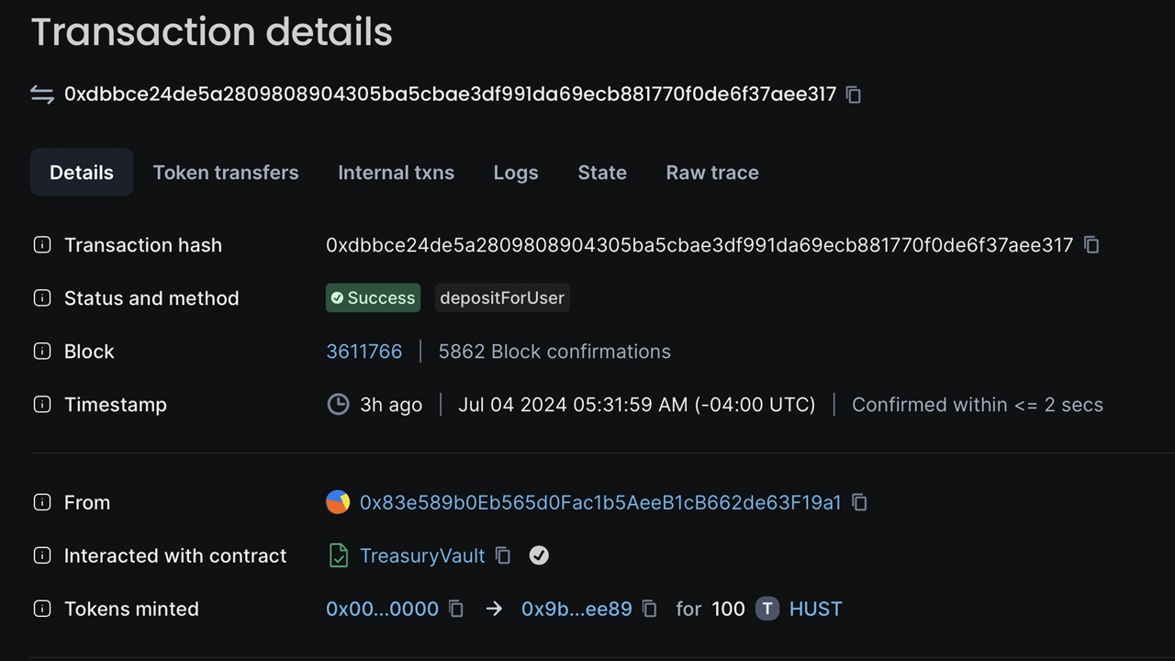This screenshot has height=661, width=1175.
Task: Click the info icon beside Transaction hash
Action: (x=42, y=245)
